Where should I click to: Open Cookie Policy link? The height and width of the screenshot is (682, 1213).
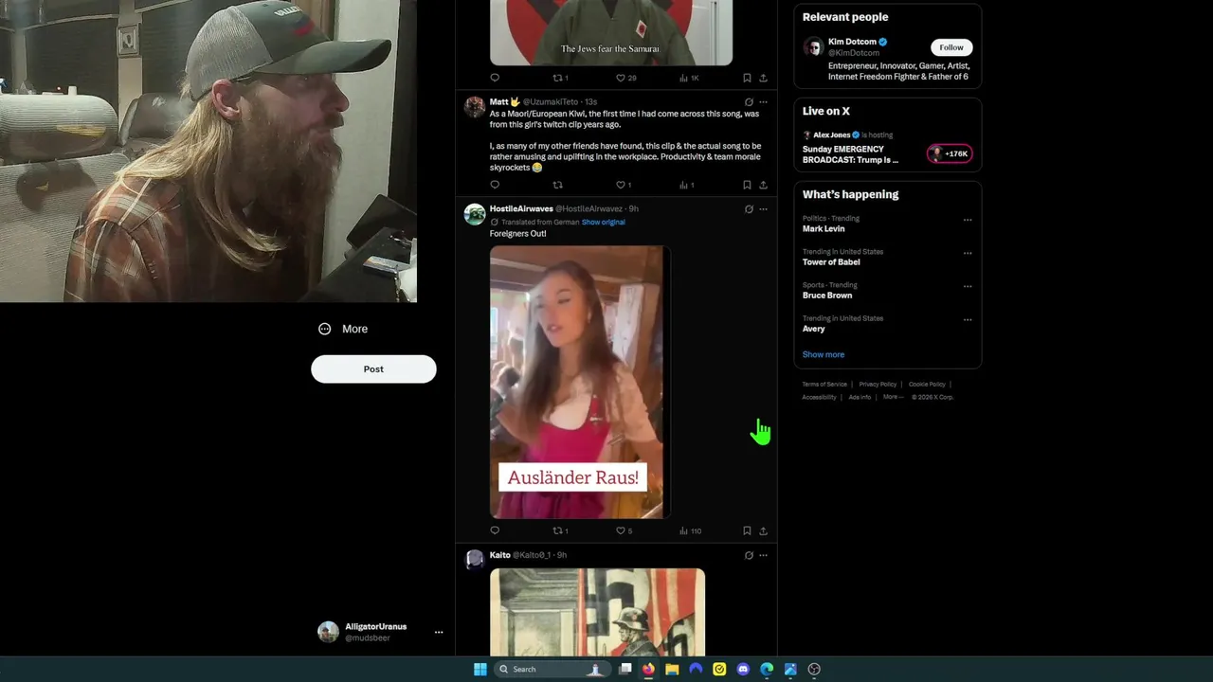pos(927,385)
